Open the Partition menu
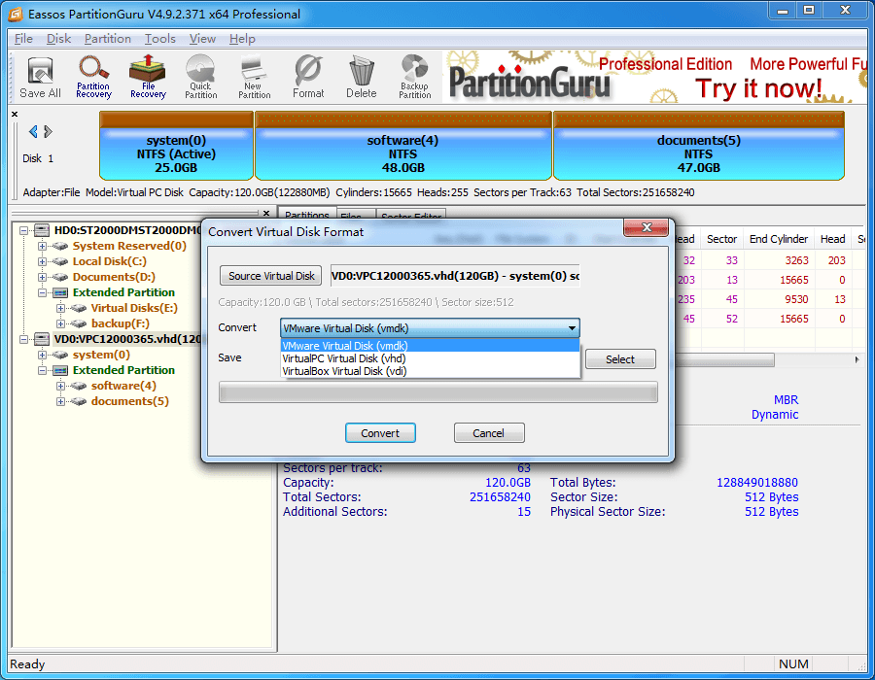 click(x=108, y=39)
